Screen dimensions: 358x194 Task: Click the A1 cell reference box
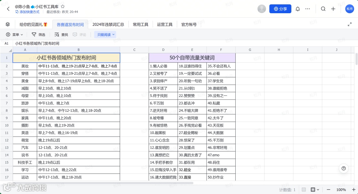(6, 43)
